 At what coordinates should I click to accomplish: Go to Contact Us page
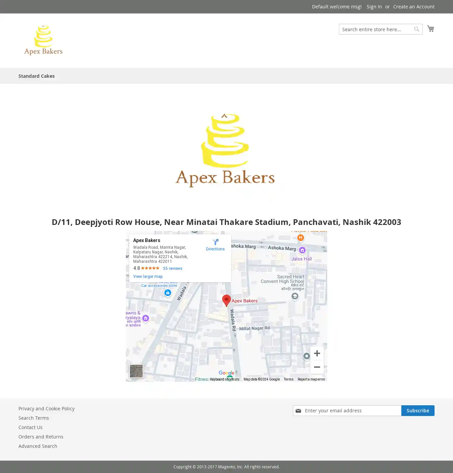(31, 427)
